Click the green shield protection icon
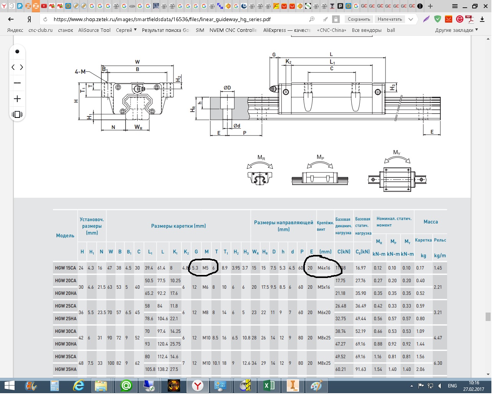This screenshot has width=496, height=407. 438,19
